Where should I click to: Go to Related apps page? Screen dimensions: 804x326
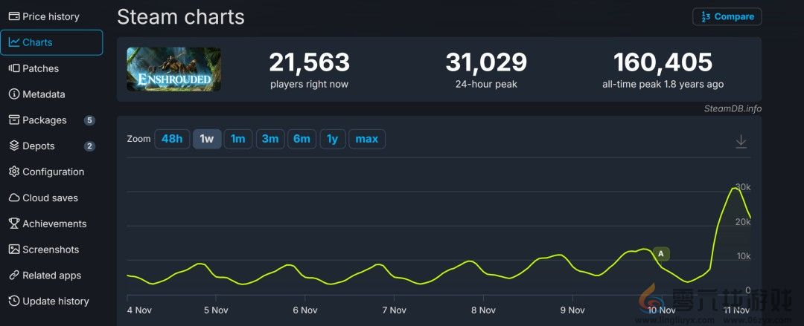tap(51, 276)
